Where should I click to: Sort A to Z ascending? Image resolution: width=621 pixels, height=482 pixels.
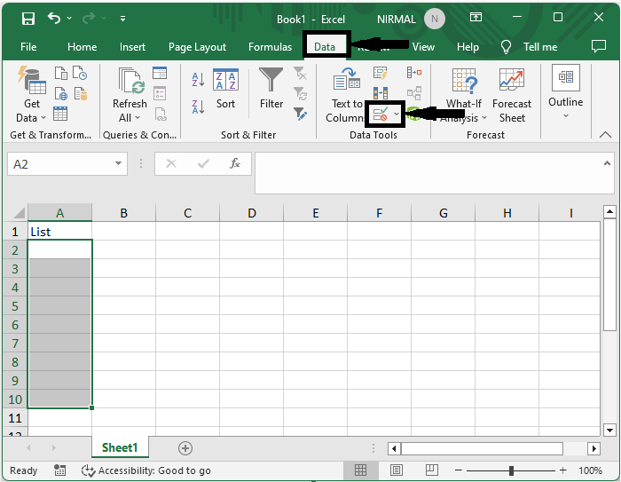[x=198, y=79]
